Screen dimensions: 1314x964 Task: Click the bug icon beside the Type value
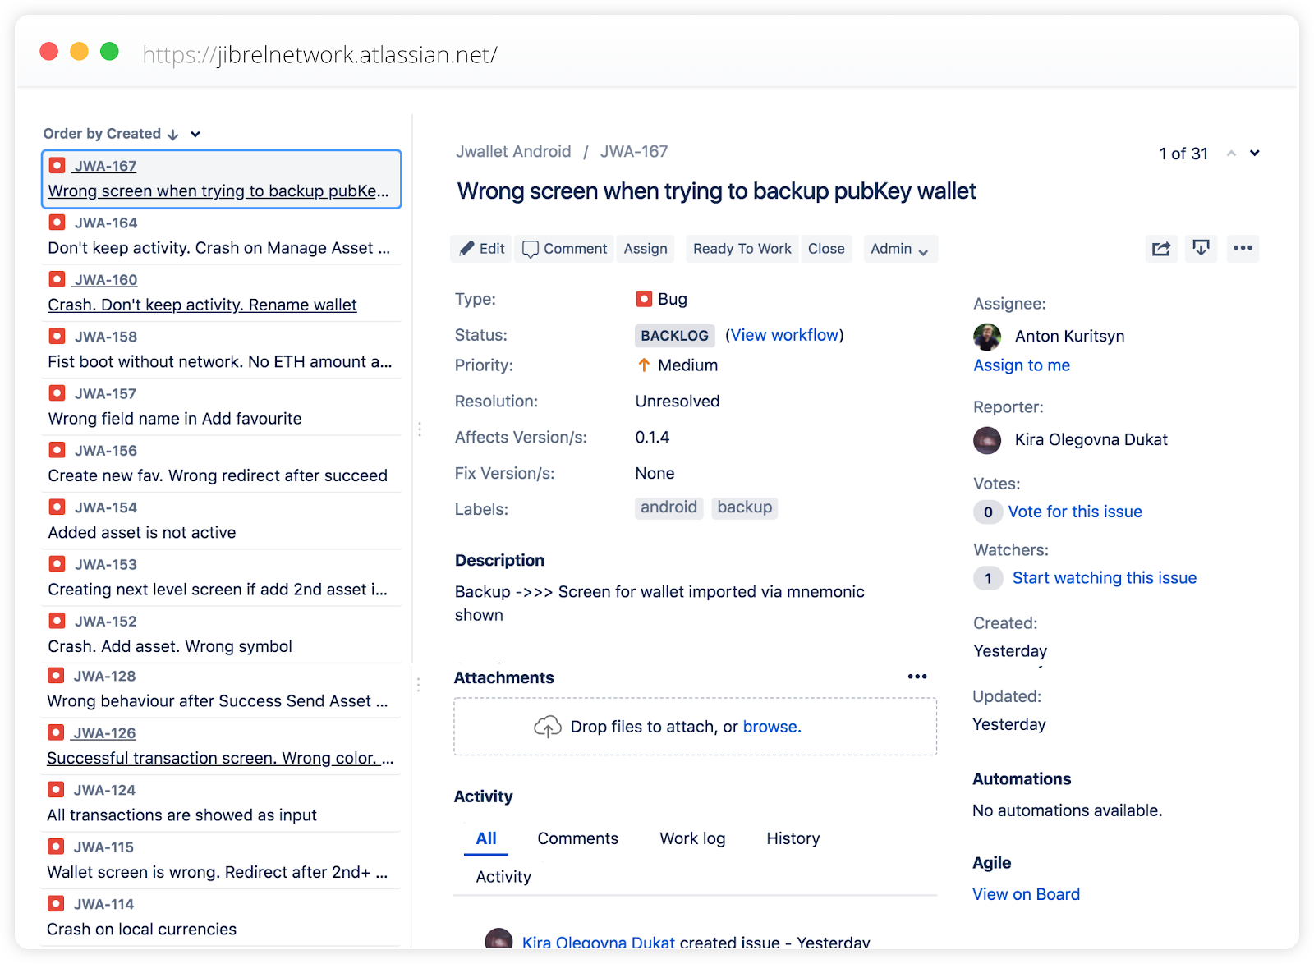point(644,299)
